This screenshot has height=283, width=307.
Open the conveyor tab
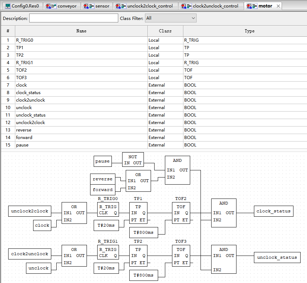62,6
